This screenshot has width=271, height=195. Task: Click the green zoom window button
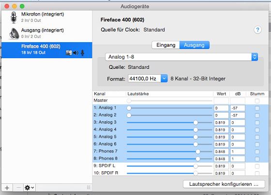pos(22,6)
